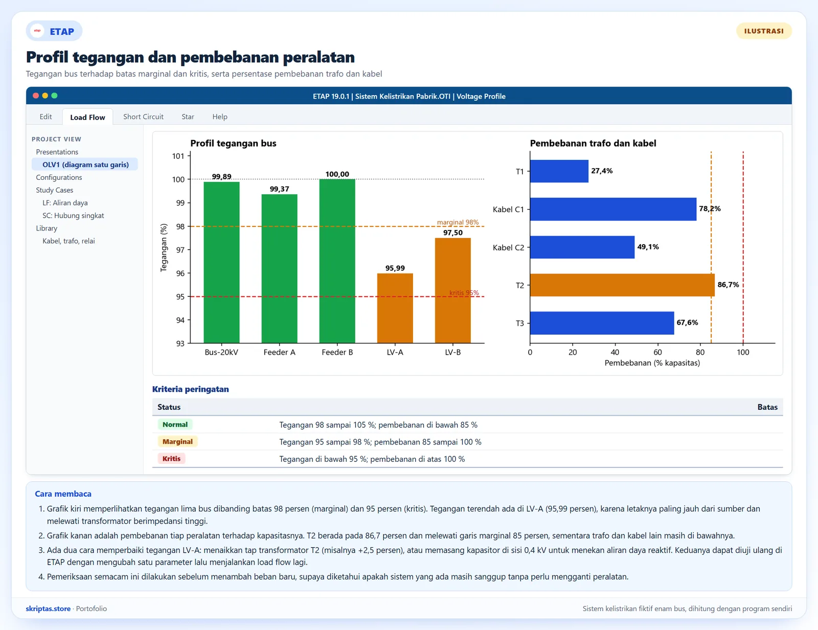818x630 pixels.
Task: Click the Kabel C1 loading bar
Action: coord(613,209)
